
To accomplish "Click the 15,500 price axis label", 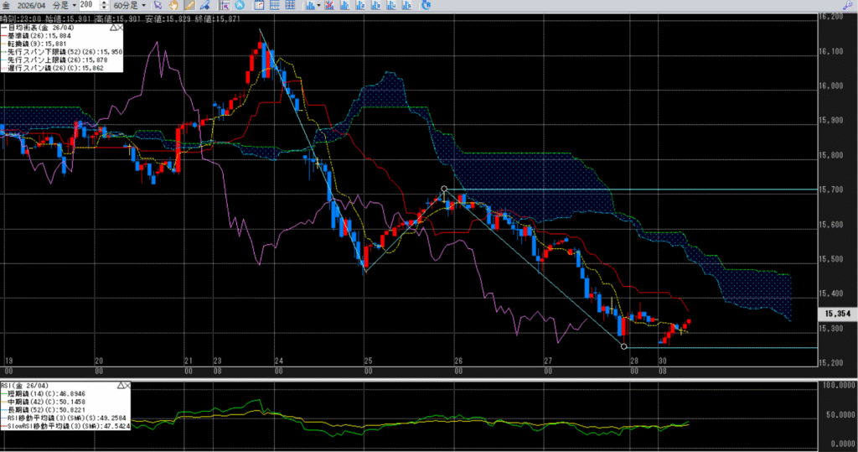I will [831, 258].
